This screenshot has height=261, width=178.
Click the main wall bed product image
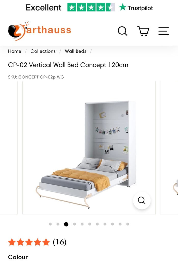[x=89, y=148]
